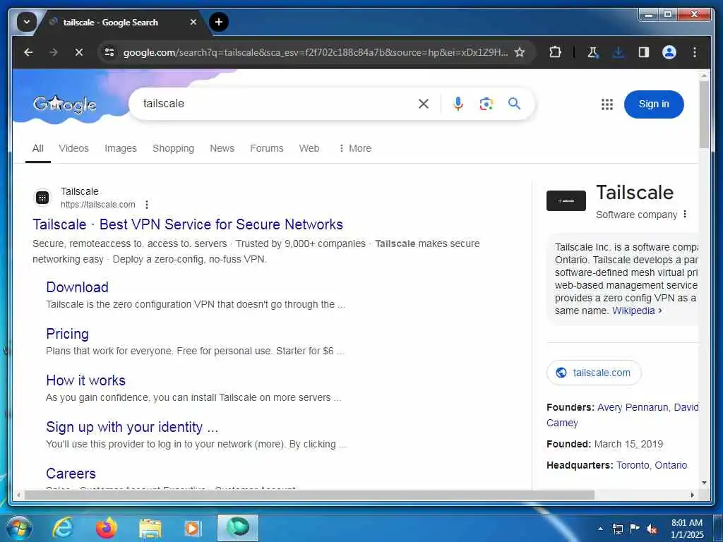Switch to the Images tab
The height and width of the screenshot is (542, 723).
point(120,148)
